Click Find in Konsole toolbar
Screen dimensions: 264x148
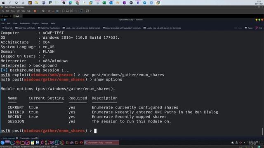click(x=259, y=28)
